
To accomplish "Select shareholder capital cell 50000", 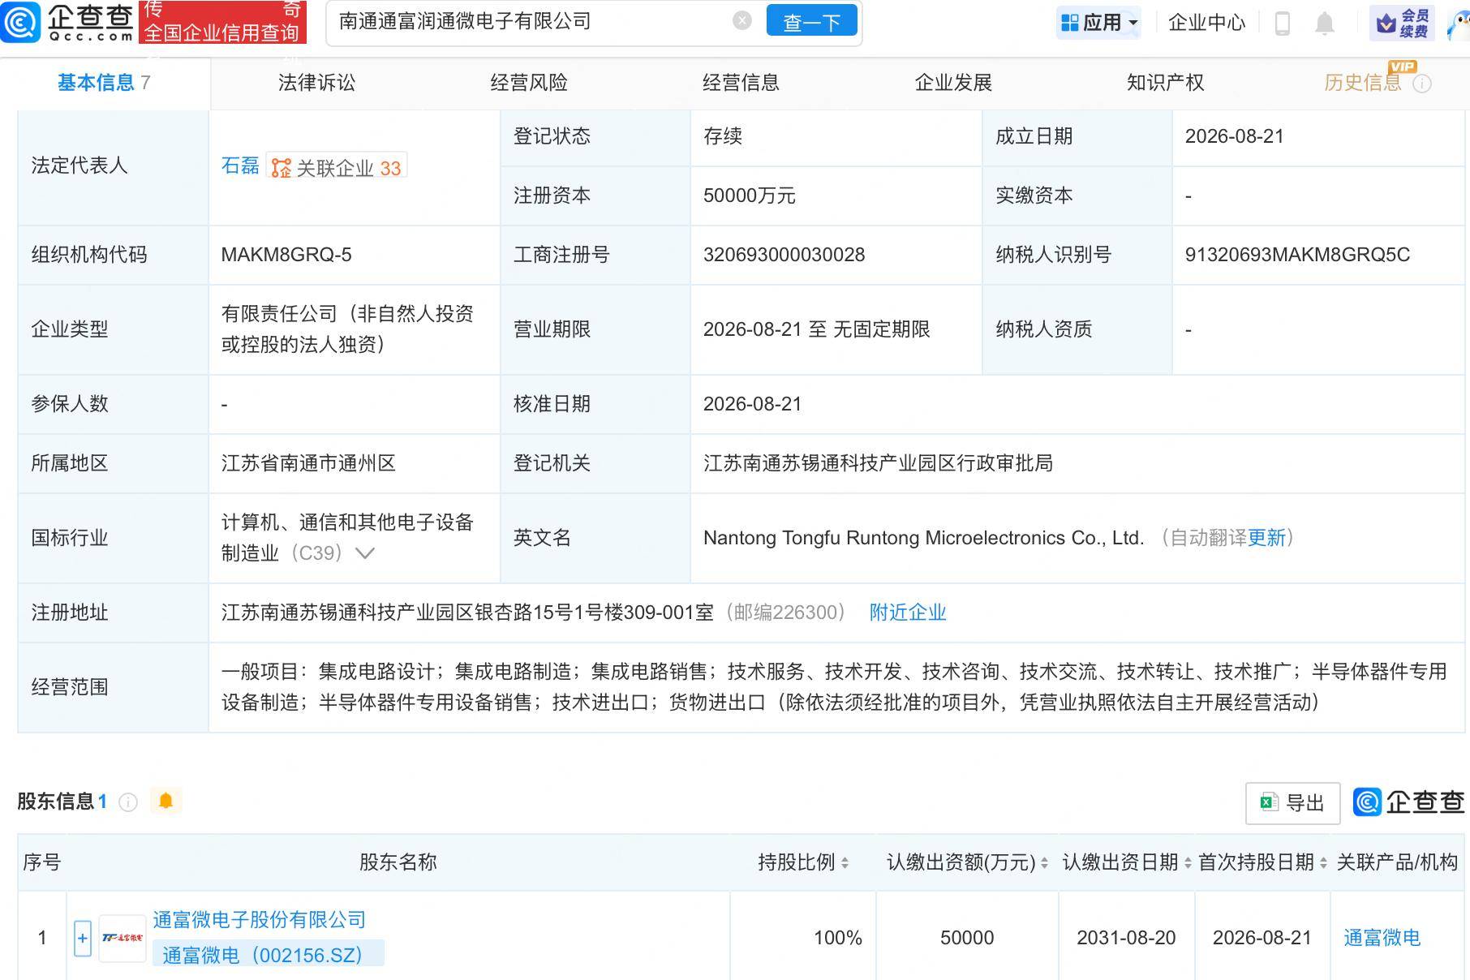I will 967,939.
